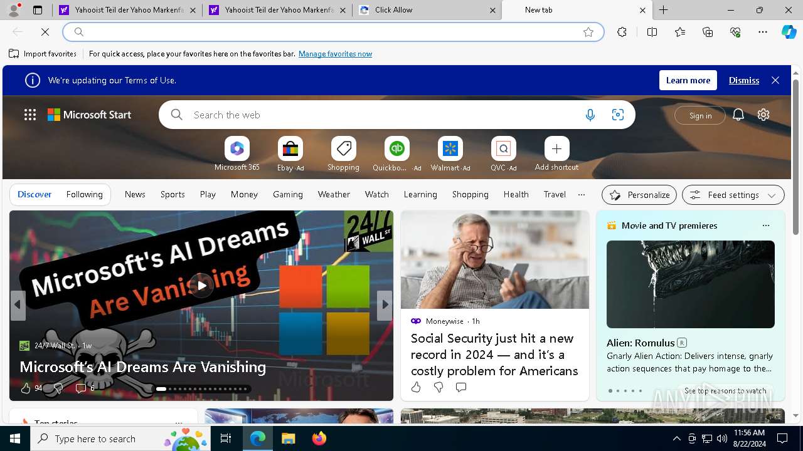The height and width of the screenshot is (451, 803).
Task: Open the Microsoft Start app launcher grid
Action: pos(30,115)
